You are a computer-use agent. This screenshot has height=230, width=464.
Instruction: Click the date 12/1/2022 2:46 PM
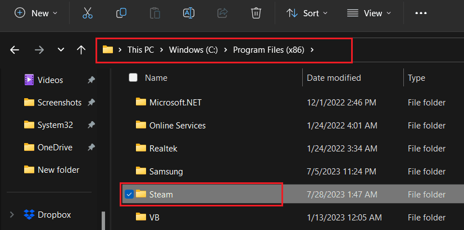(x=342, y=103)
